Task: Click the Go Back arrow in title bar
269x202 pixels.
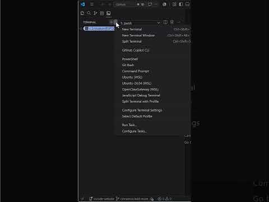Action: (103, 4)
